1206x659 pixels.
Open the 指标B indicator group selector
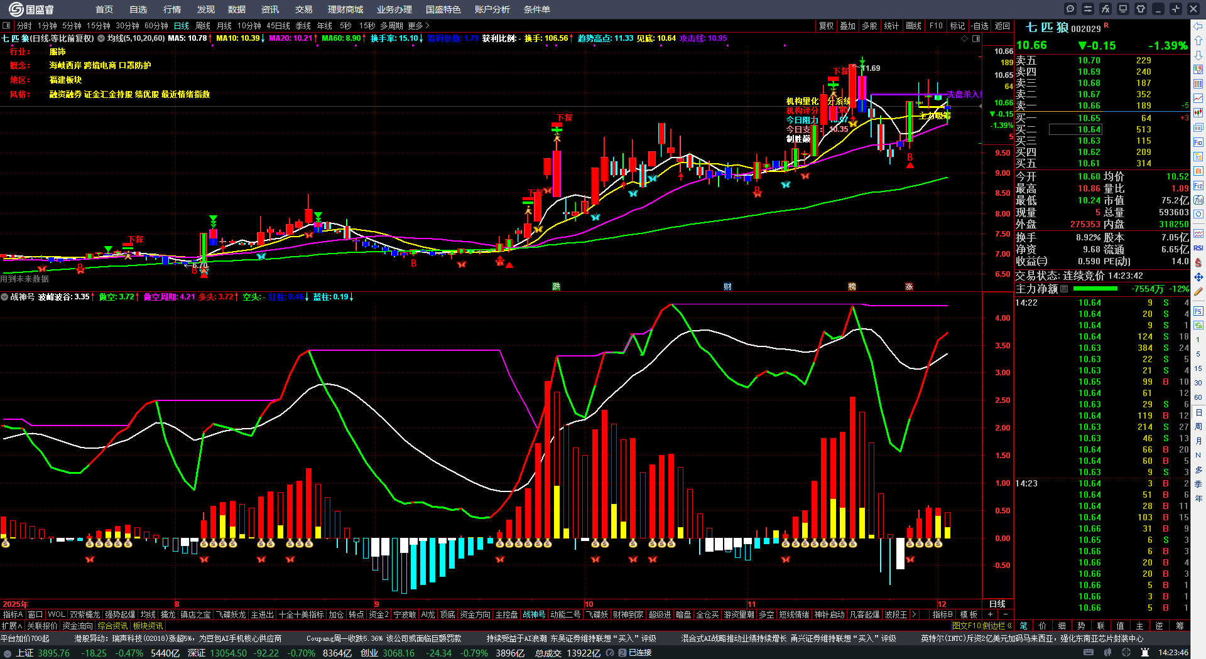point(943,614)
